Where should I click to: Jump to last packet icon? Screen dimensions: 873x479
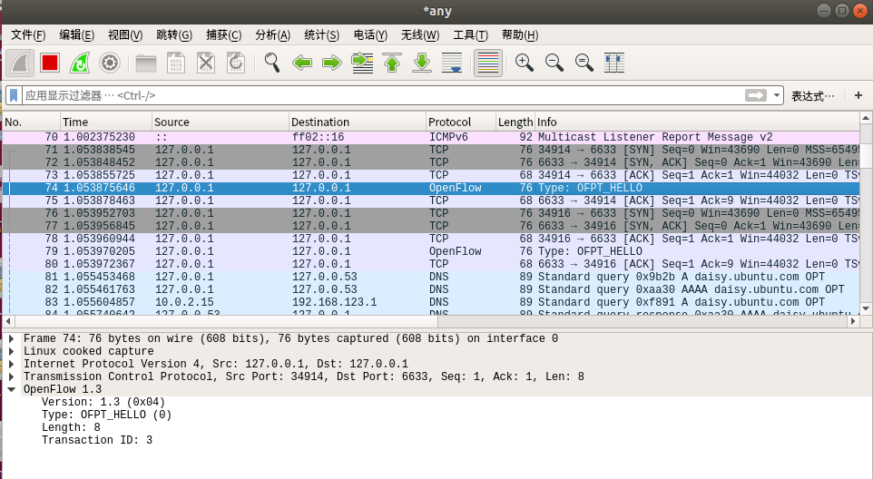tap(422, 63)
